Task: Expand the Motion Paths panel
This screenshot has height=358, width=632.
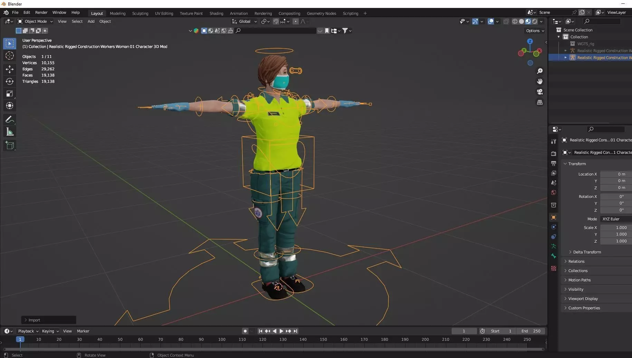Action: pos(579,280)
